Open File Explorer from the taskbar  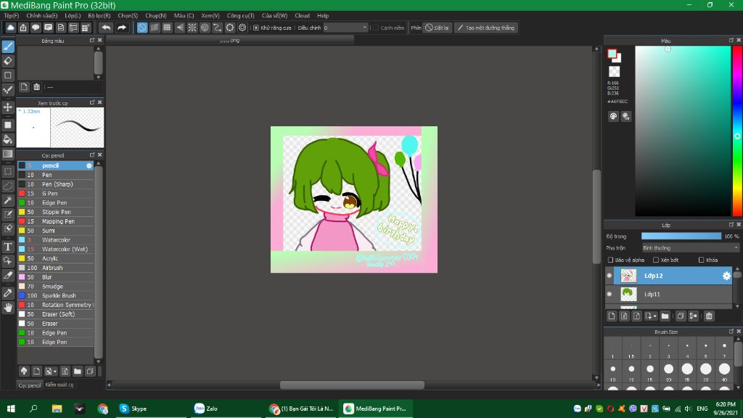[x=57, y=409]
